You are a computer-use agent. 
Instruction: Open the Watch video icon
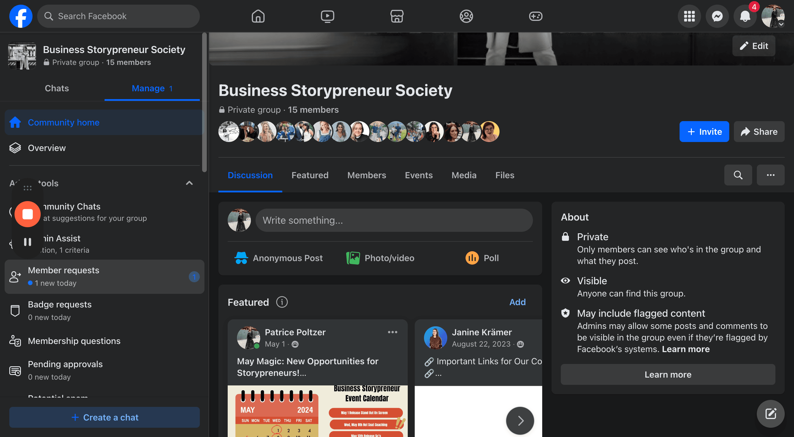tap(327, 16)
